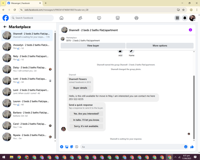Viewport: 200px width, 160px height.
Task: Open the Marketplace icon in top navigation
Action: pos(118,18)
